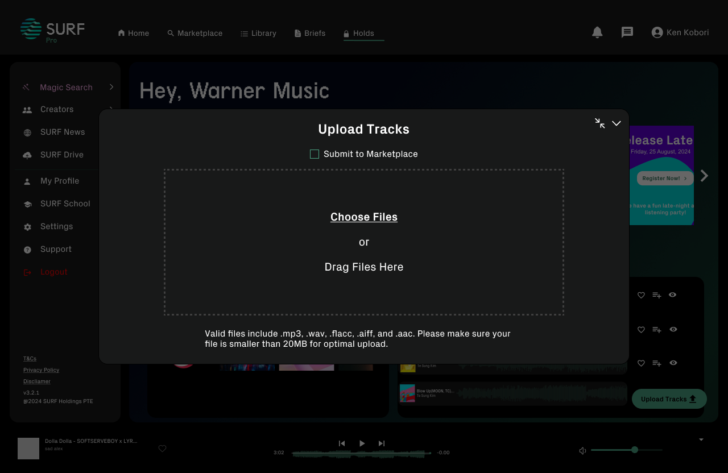
Task: Click the green Upload Tracks button
Action: tap(669, 399)
